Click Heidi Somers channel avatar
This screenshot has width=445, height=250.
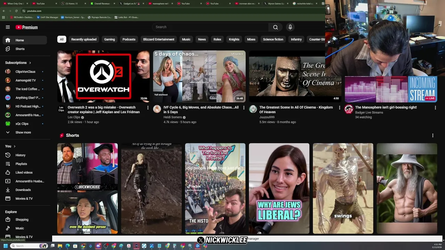pos(157,109)
